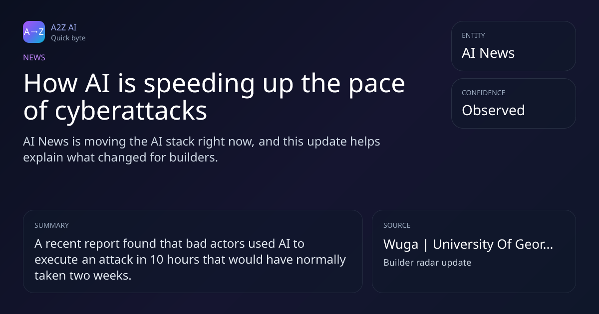Click the CONFIDENCE label text
This screenshot has height=314, width=599.
coord(483,93)
